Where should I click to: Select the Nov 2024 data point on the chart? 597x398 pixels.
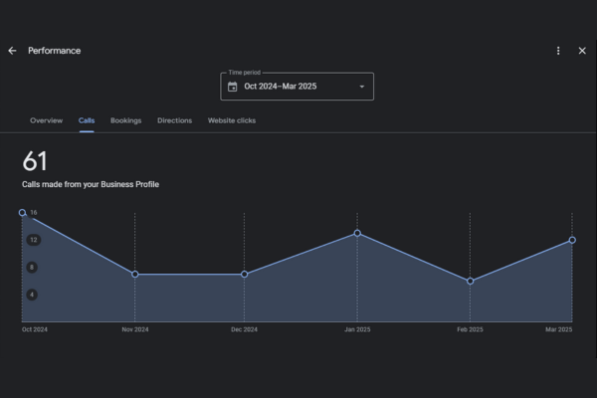pyautogui.click(x=134, y=275)
